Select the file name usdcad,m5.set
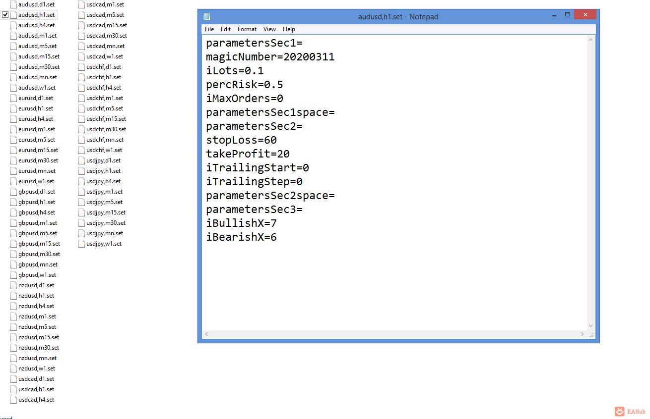The image size is (650, 419). coord(105,15)
